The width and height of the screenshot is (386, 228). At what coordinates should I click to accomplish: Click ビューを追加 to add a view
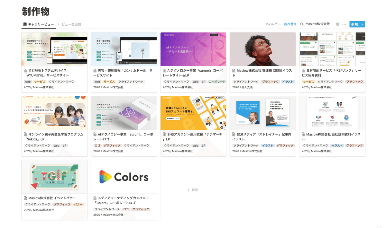[69, 24]
